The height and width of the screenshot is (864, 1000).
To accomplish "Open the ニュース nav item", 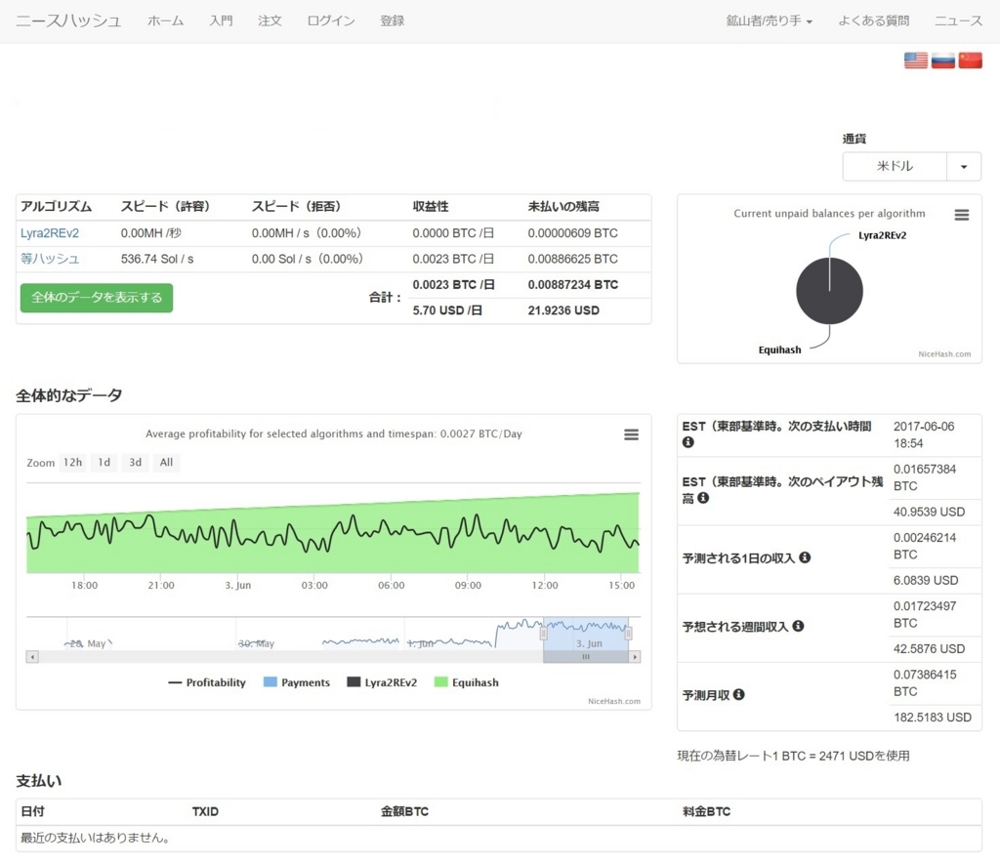I will [959, 21].
